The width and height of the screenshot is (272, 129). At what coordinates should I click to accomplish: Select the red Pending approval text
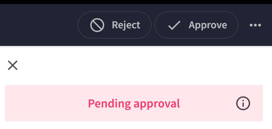134,104
